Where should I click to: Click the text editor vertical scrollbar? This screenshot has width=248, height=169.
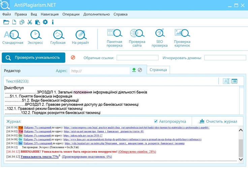pyautogui.click(x=242, y=100)
